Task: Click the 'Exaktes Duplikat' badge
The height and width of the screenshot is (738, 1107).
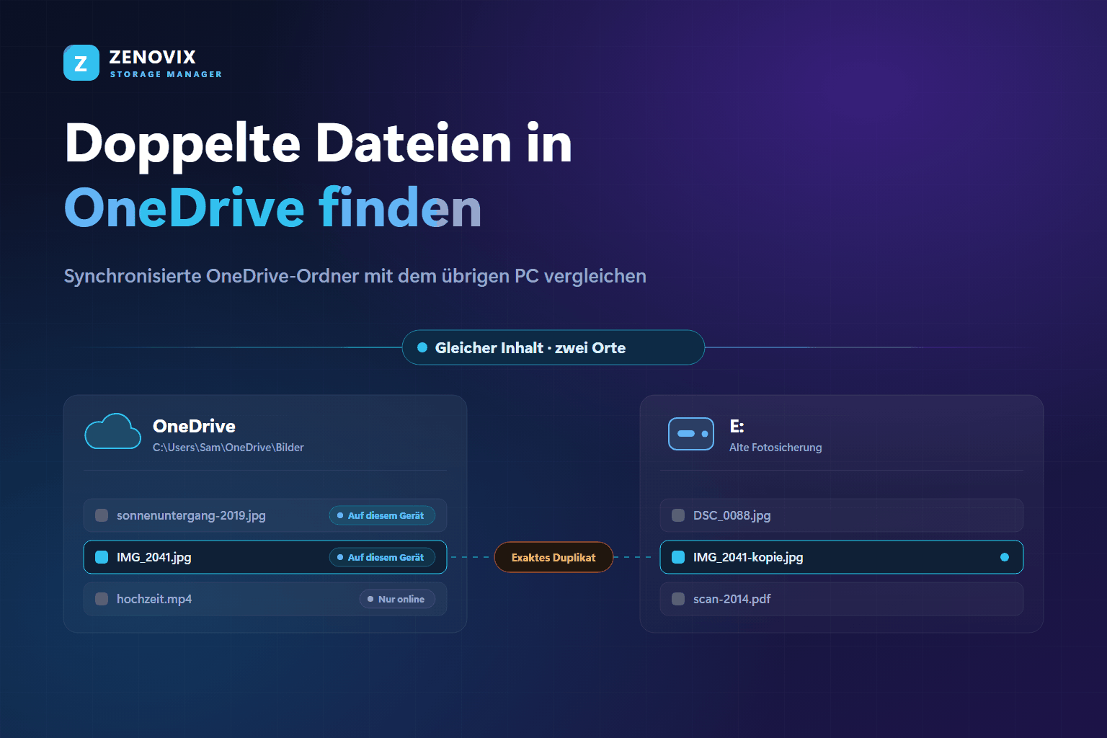Action: [x=553, y=557]
